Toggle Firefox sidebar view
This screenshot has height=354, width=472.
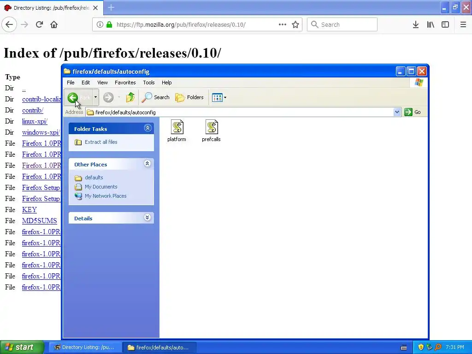tap(445, 24)
